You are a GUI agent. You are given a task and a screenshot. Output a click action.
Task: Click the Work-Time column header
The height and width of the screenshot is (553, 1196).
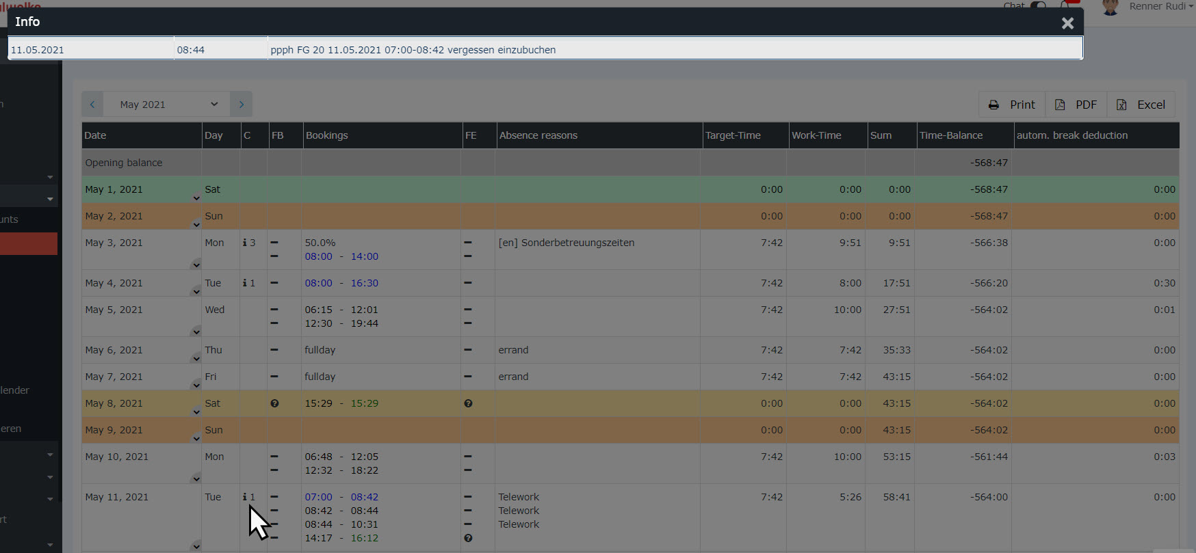click(x=828, y=135)
